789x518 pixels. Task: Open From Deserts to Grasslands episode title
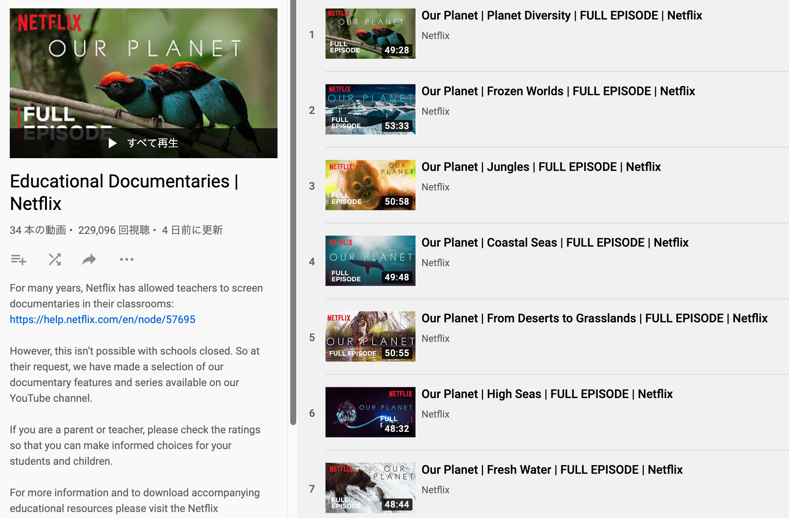point(594,318)
